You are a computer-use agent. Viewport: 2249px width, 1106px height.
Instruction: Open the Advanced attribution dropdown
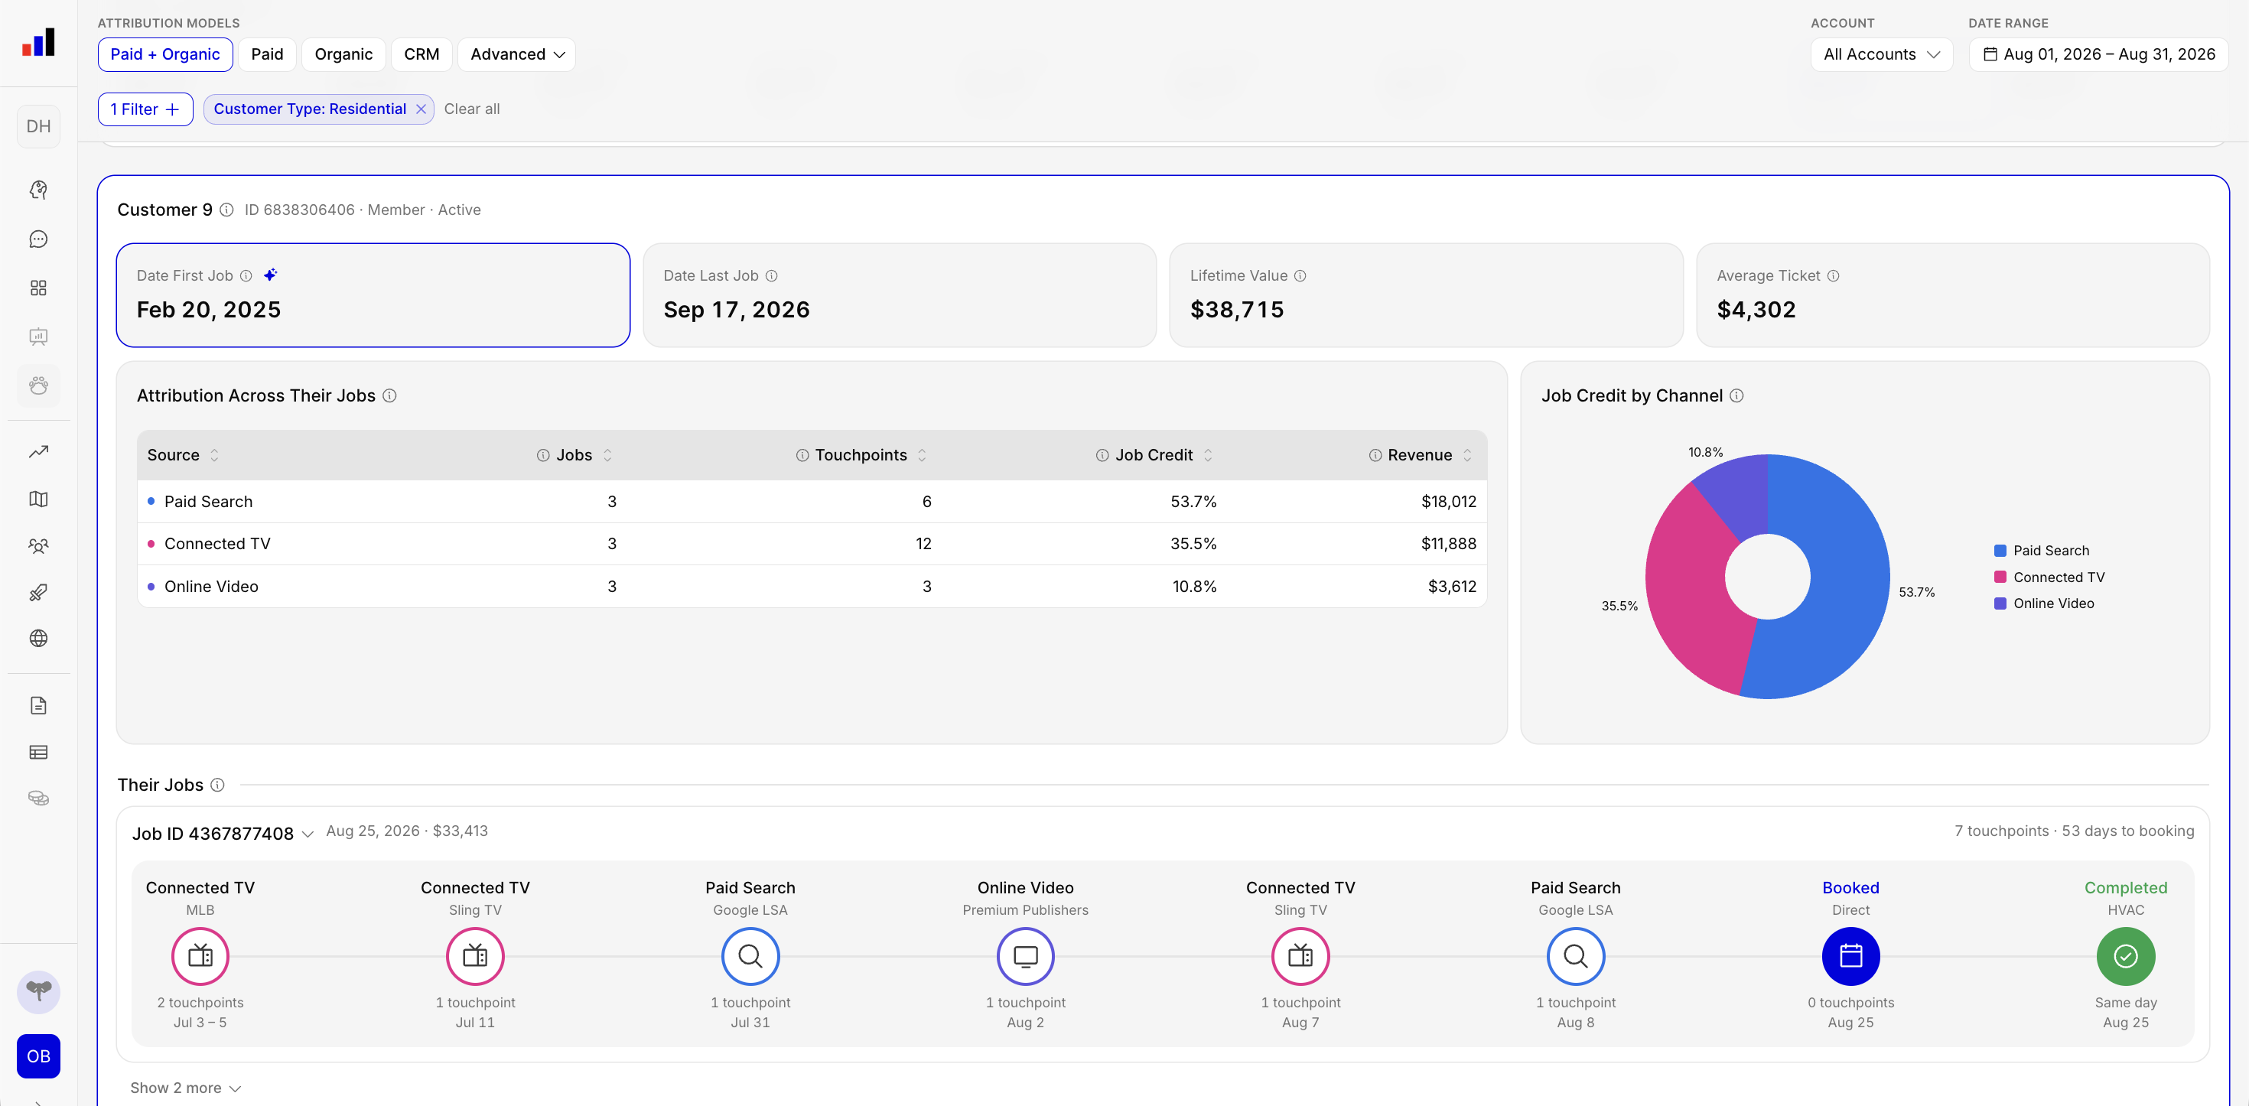[517, 54]
